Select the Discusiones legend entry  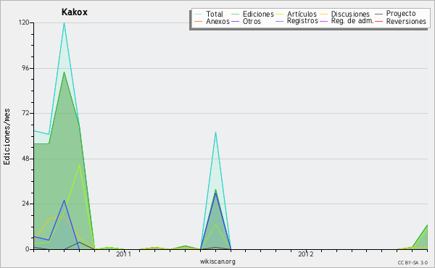pos(350,14)
